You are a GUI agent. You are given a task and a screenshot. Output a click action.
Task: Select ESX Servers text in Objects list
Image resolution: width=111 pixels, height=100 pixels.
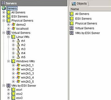pos(84,19)
